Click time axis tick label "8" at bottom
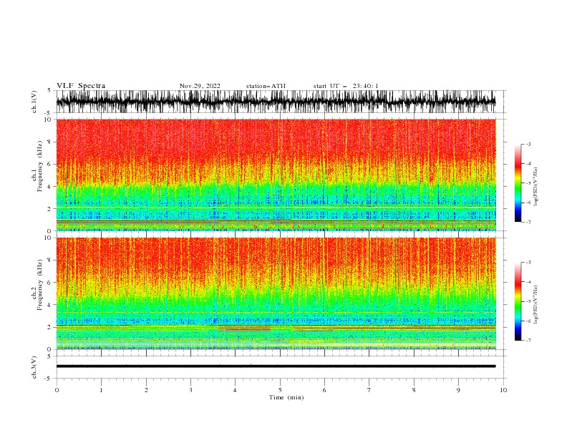 pyautogui.click(x=414, y=390)
